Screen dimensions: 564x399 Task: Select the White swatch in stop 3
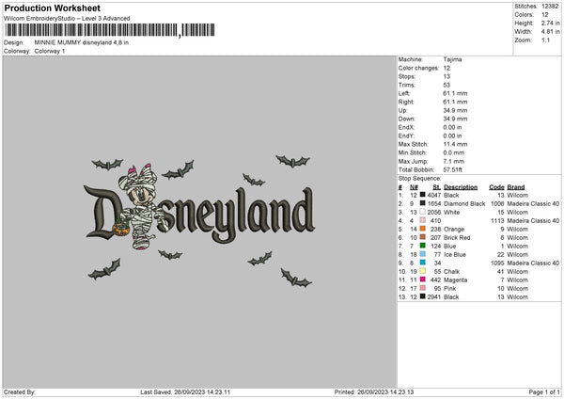tap(423, 212)
